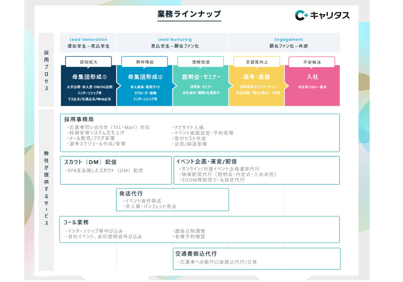Click the pink 入社 block
Image resolution: width=403 pixels, height=282 pixels.
312,86
